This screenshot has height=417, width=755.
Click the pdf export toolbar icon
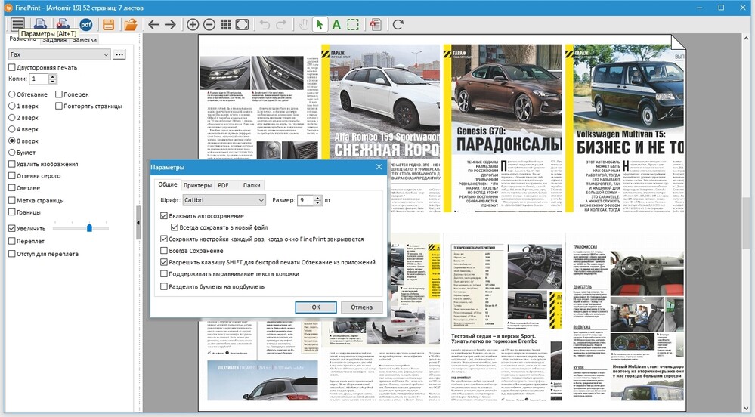pos(87,24)
